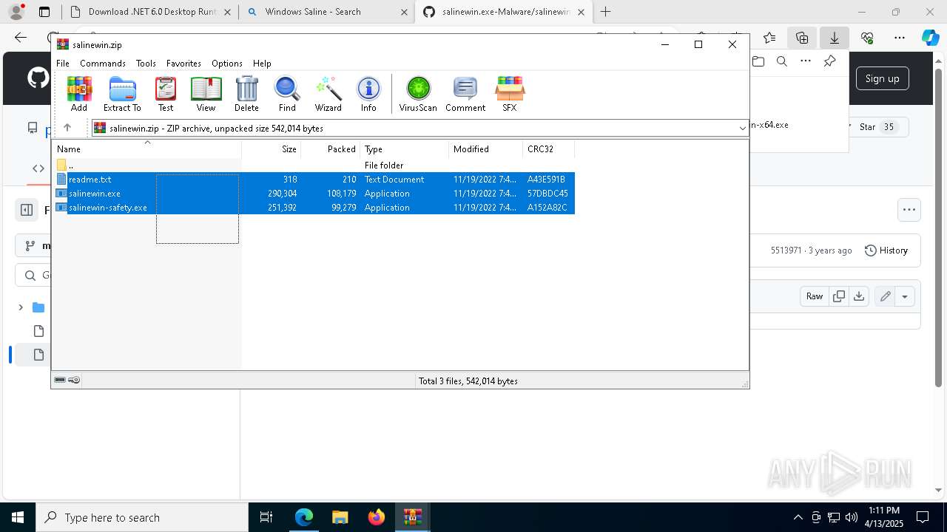947x532 pixels.
Task: Sort by Packed column header
Action: pyautogui.click(x=330, y=149)
